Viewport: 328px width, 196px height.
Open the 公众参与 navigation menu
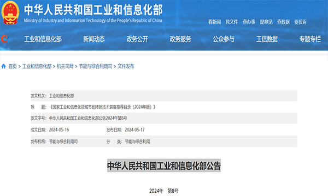[x=224, y=39]
